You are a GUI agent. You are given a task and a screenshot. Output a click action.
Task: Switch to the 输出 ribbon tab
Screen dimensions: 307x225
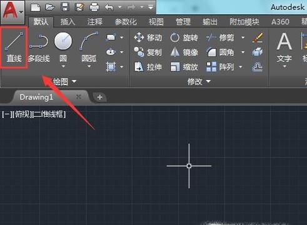pyautogui.click(x=210, y=22)
